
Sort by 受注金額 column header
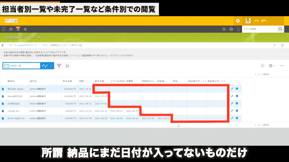(67, 81)
